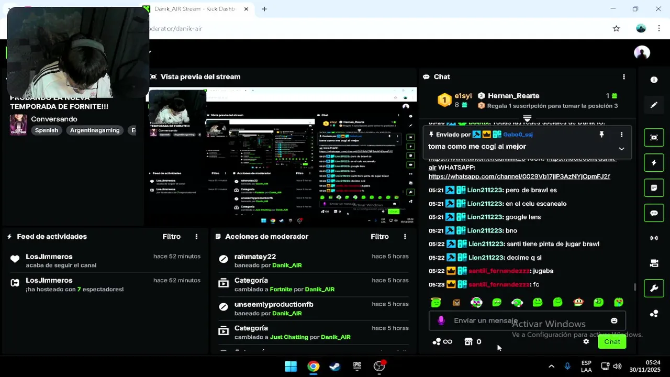Click the ESP LAA language indicator
The height and width of the screenshot is (377, 670).
[586, 367]
